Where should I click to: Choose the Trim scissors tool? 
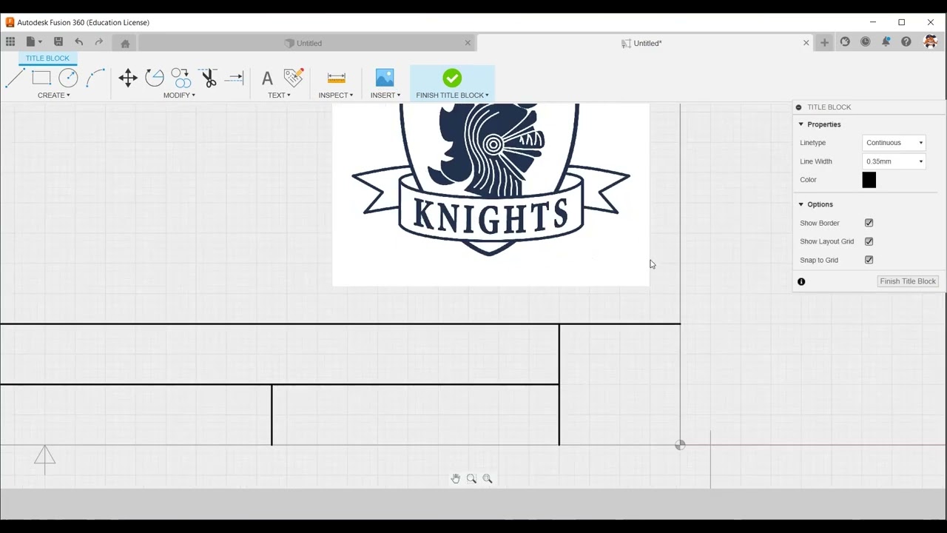[x=209, y=78]
